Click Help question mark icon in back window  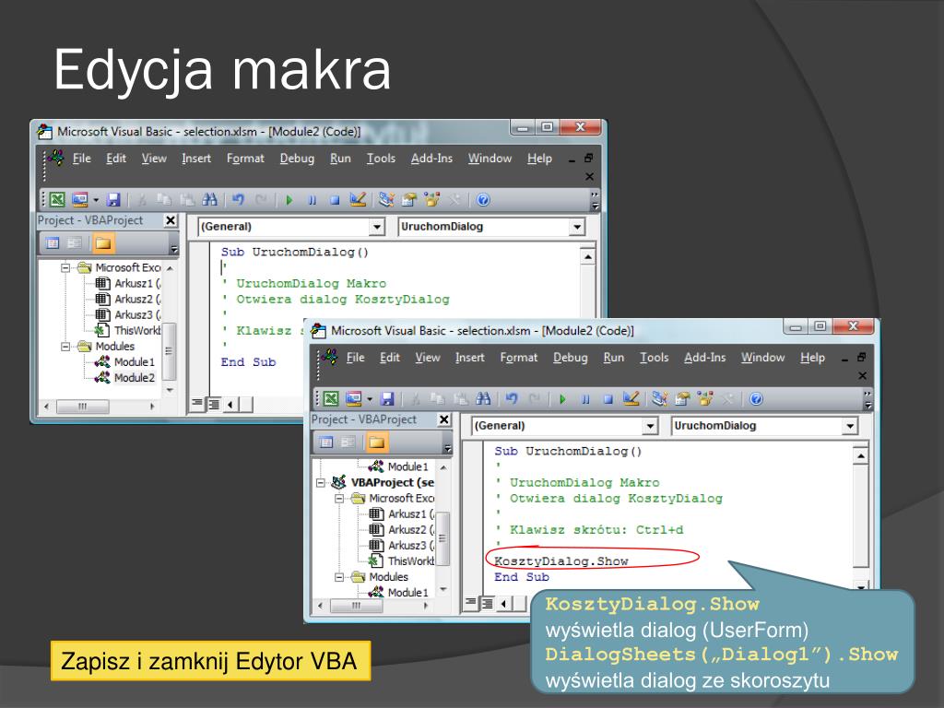(x=483, y=199)
